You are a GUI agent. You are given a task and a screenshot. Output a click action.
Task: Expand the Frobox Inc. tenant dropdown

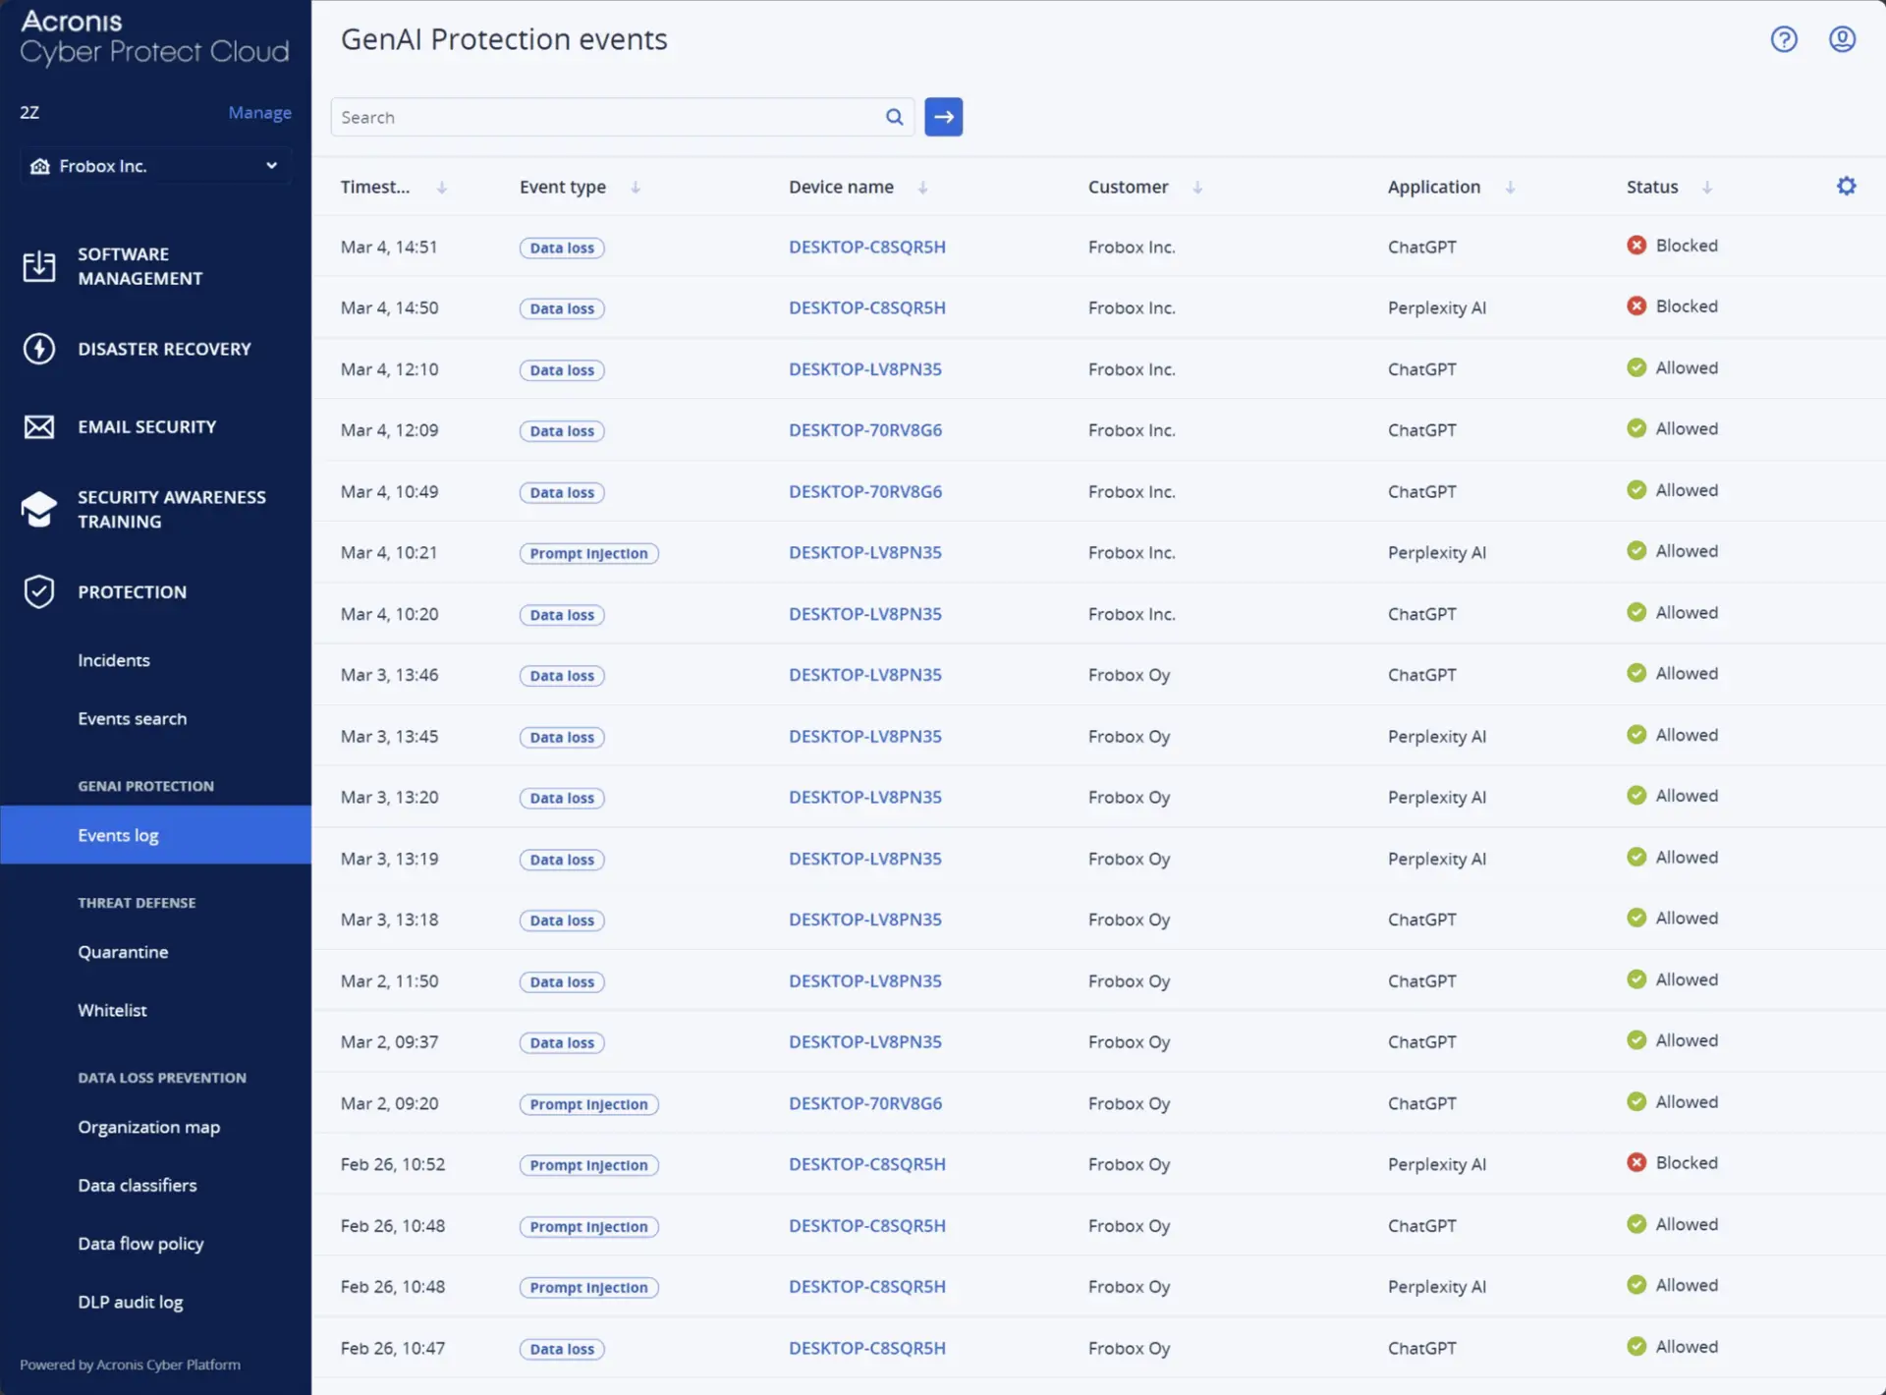[x=155, y=166]
